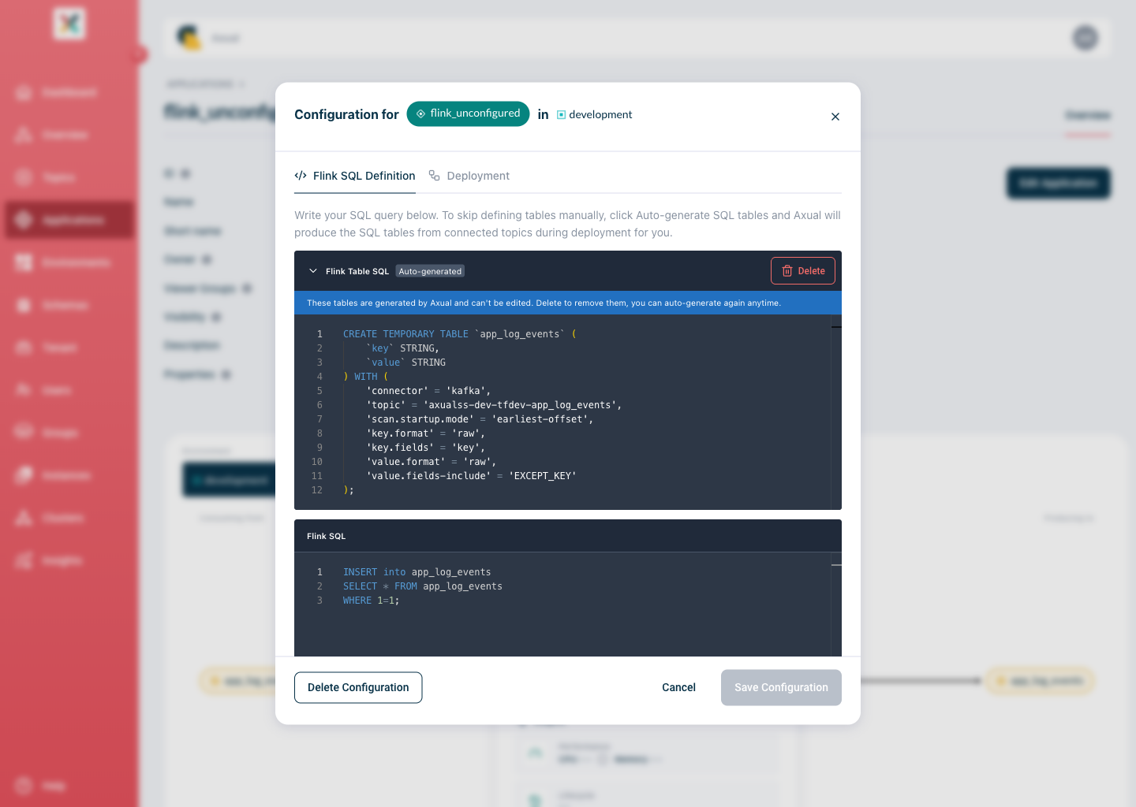Screen dimensions: 1136x807
Task: Click the Flink Table SQL editor scrollbar
Action: point(836,412)
